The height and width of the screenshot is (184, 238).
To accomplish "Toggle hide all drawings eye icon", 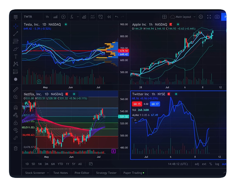I will point(16,130).
